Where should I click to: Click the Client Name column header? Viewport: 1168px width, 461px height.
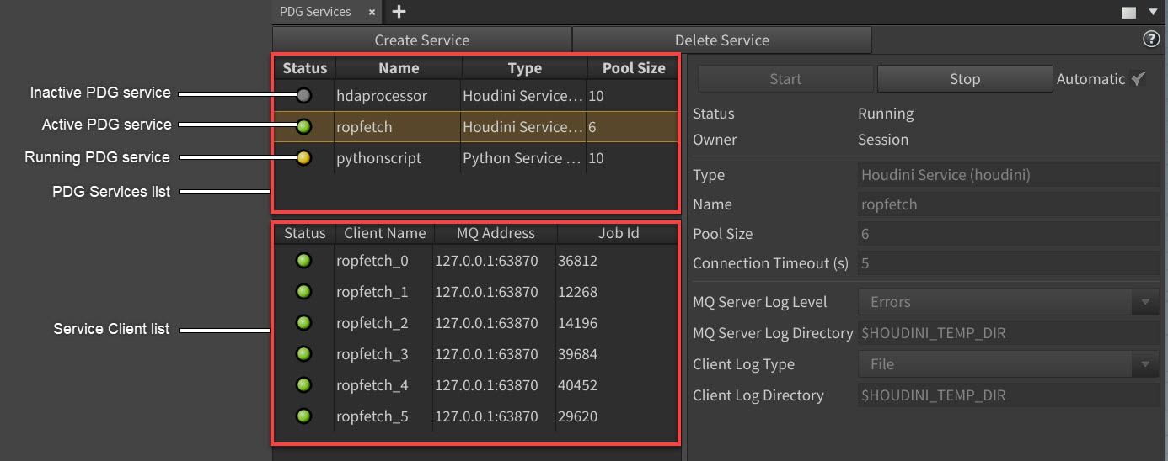[385, 233]
